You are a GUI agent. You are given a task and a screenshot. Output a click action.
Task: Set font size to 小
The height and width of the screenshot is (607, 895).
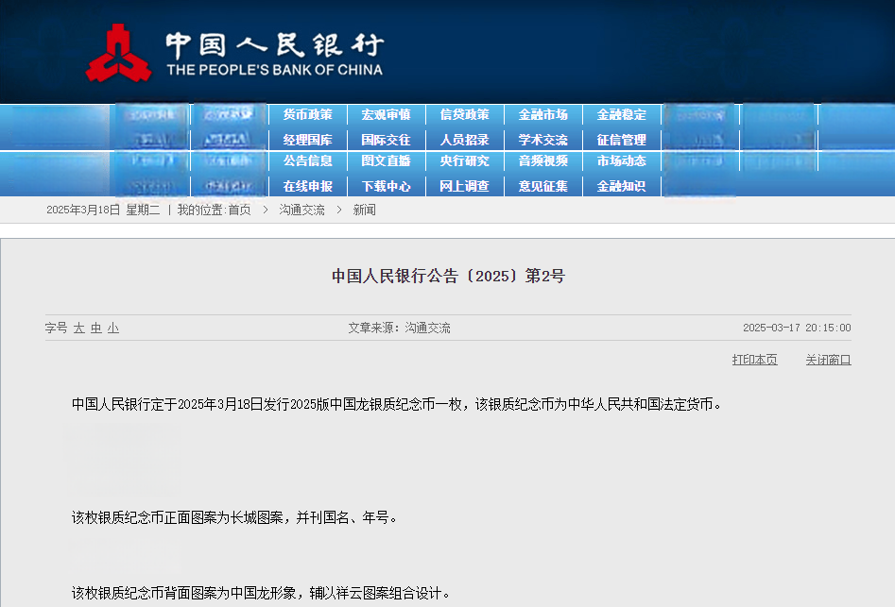113,328
